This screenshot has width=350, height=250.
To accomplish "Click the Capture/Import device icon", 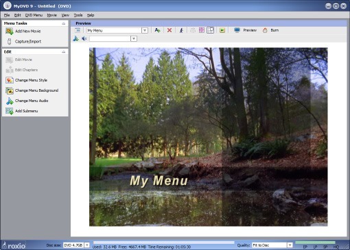I will click(10, 41).
